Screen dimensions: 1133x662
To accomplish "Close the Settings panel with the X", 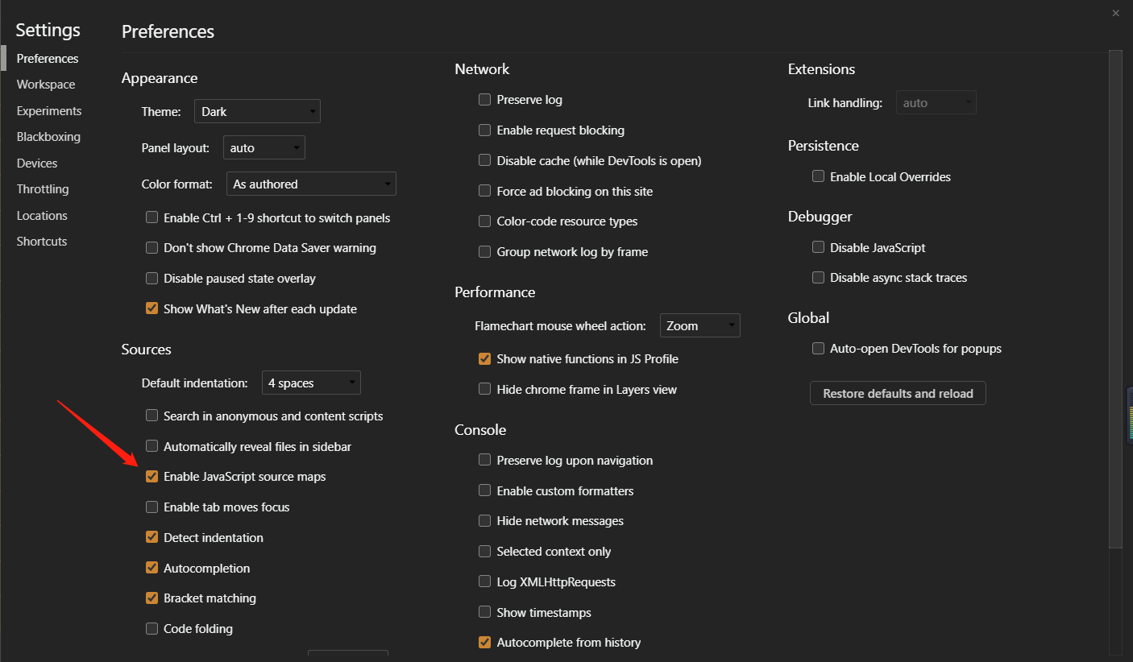I will coord(1115,13).
